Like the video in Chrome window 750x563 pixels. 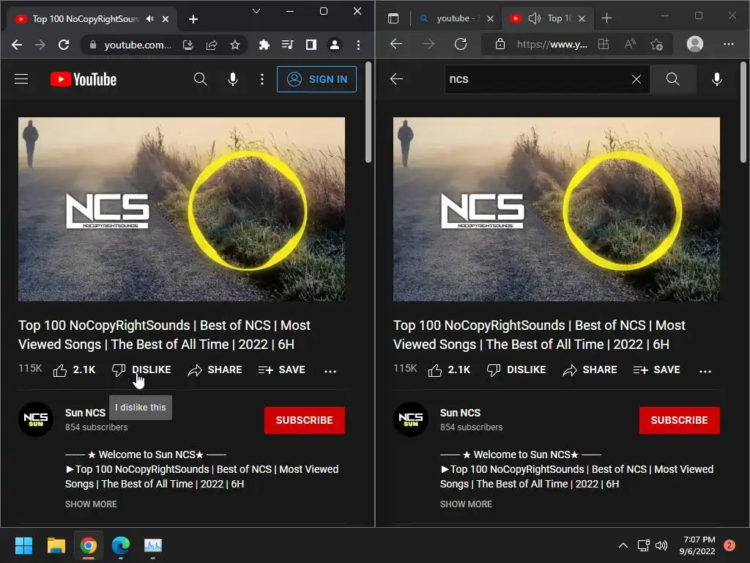(x=74, y=370)
